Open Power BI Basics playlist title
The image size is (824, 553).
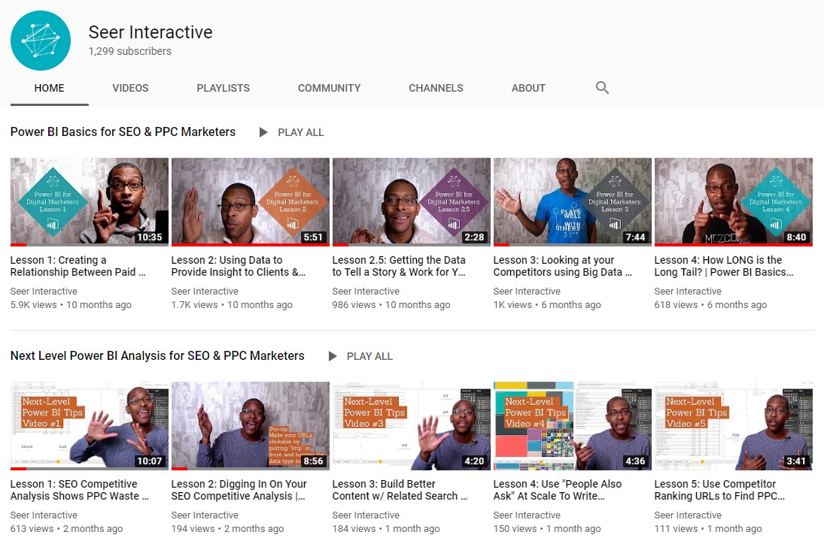pyautogui.click(x=123, y=132)
